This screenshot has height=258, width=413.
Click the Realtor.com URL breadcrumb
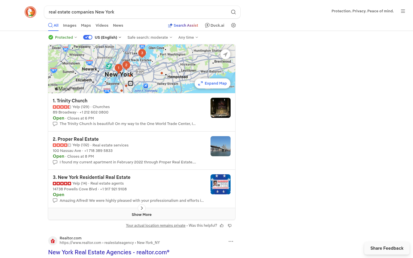coord(110,243)
